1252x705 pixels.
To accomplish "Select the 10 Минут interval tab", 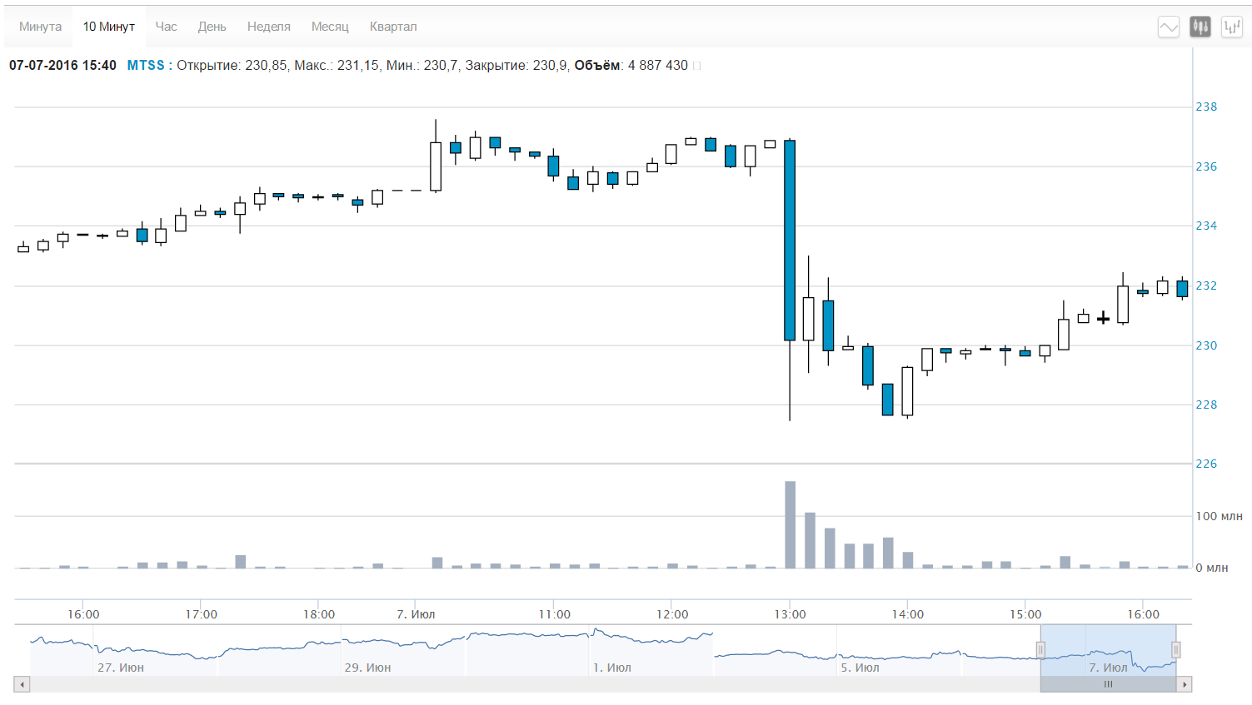I will [x=109, y=27].
